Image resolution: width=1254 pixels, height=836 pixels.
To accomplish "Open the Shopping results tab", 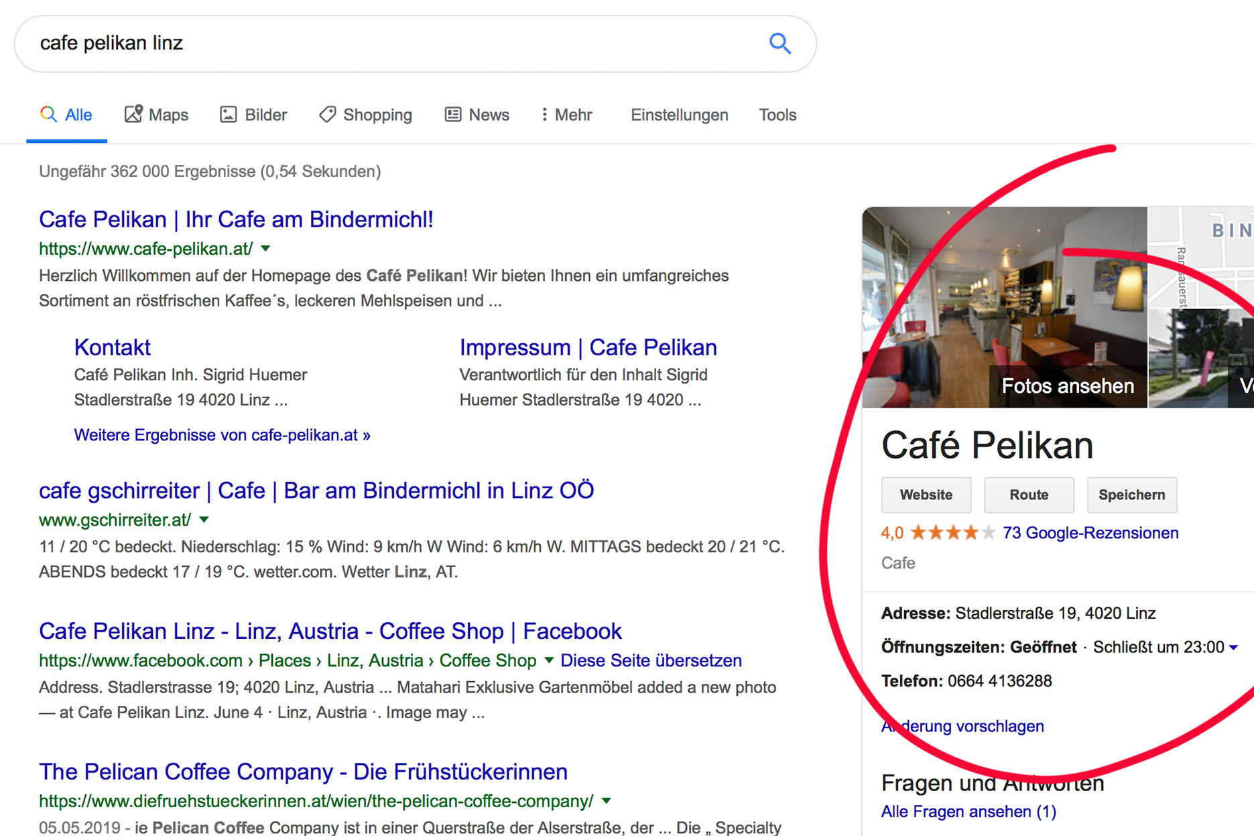I will point(365,115).
